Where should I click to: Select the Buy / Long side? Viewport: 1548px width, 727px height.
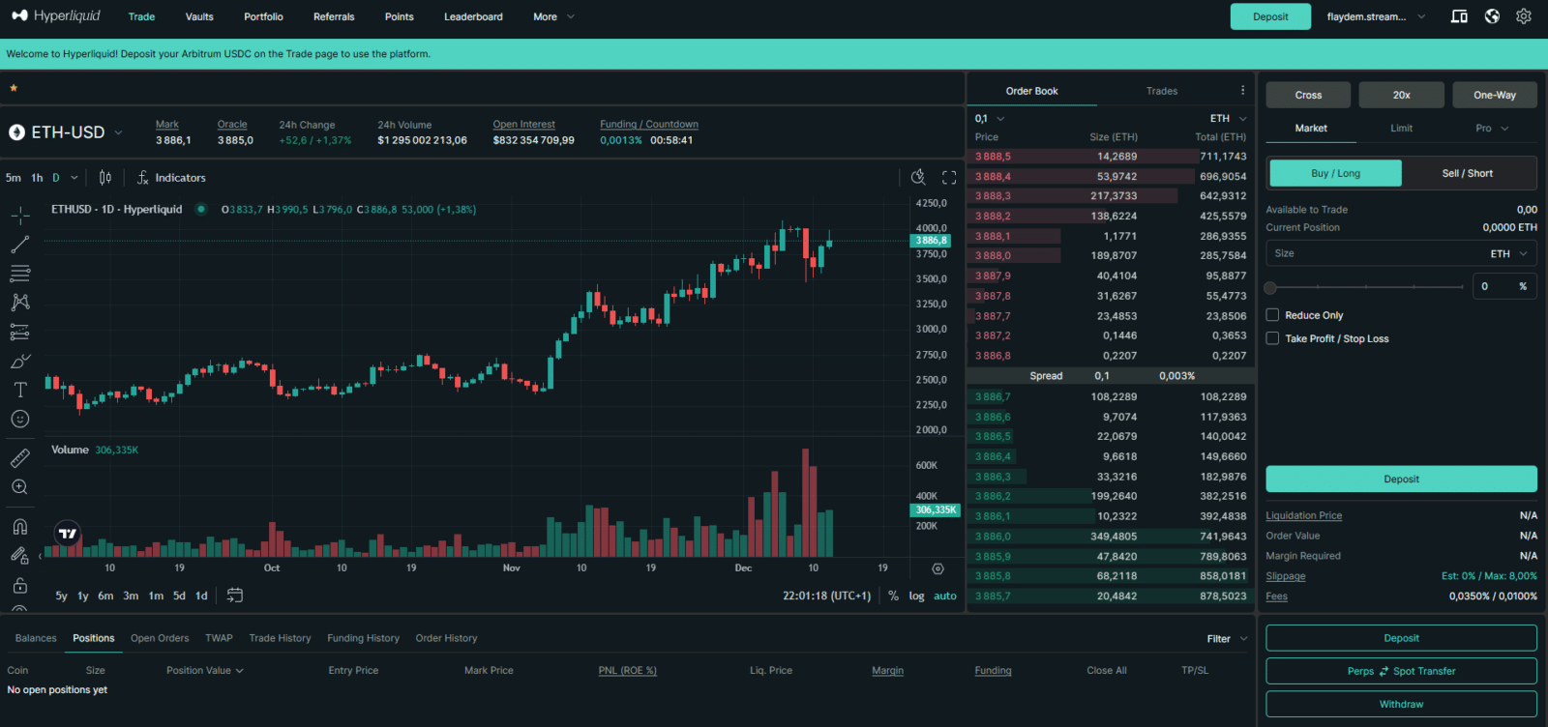1335,173
